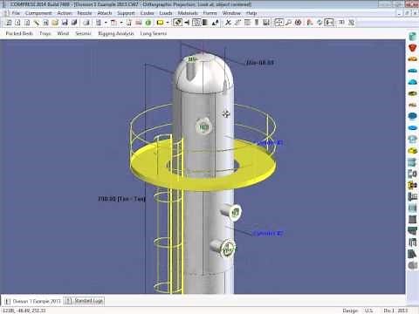
Task: Switch to Division 1 Example 2013 tab
Action: pos(33,301)
